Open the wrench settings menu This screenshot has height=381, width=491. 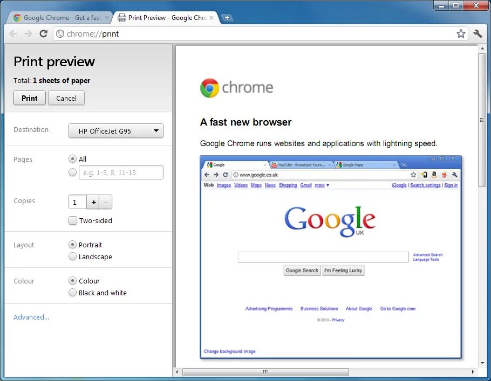pos(478,33)
